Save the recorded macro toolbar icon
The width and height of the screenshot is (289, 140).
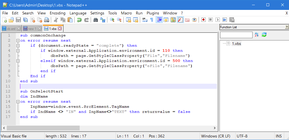pos(232,20)
